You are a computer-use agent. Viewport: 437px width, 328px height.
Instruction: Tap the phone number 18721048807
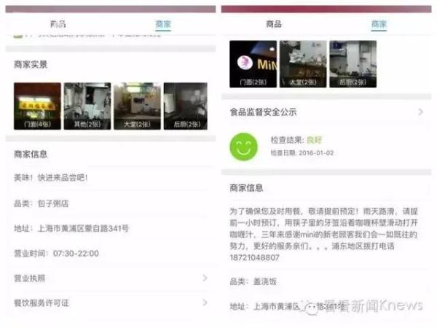pos(259,258)
